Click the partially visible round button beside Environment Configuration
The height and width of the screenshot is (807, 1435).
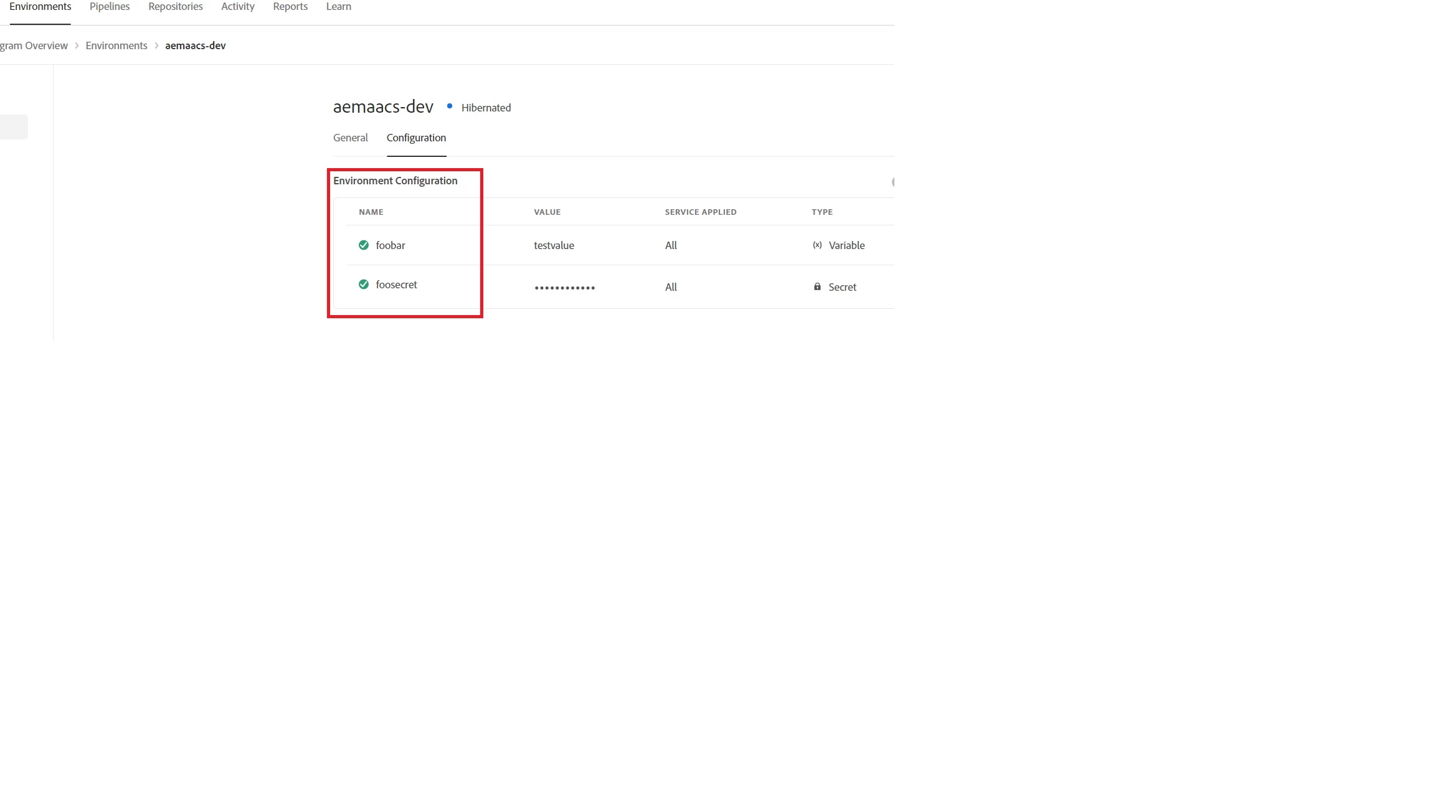tap(893, 182)
